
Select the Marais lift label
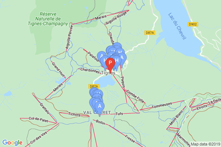pos(101,17)
